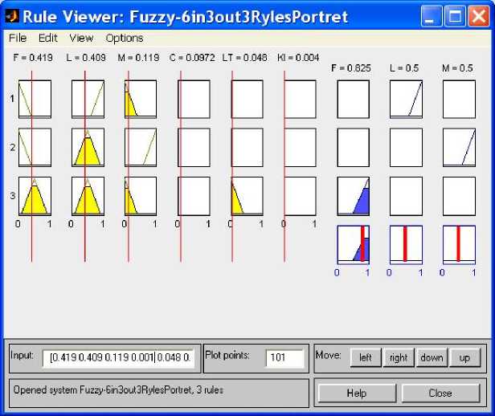Viewport: 495px width, 416px height.
Task: Select rule 1 row number
Action: [x=12, y=99]
